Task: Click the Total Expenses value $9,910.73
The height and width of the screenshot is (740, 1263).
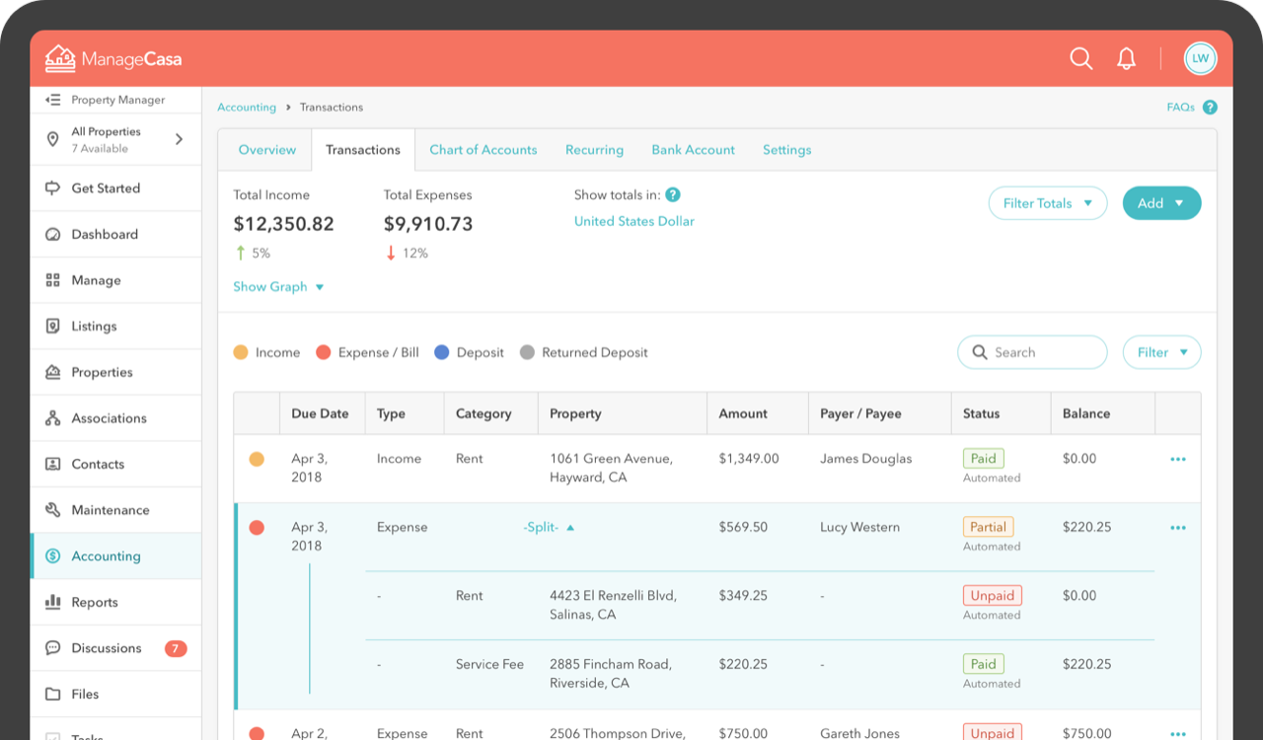Action: (x=428, y=224)
